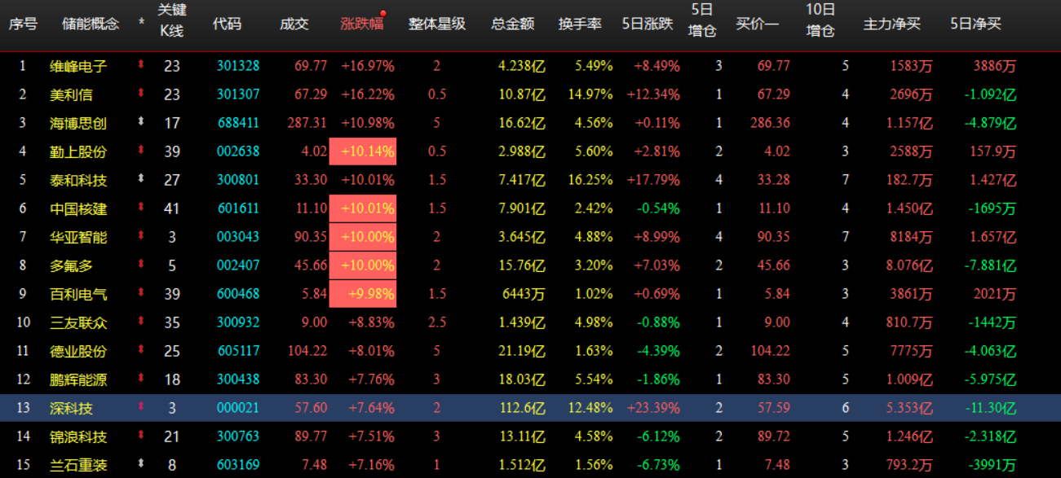Click the marker icon in 深科技 row

click(140, 406)
